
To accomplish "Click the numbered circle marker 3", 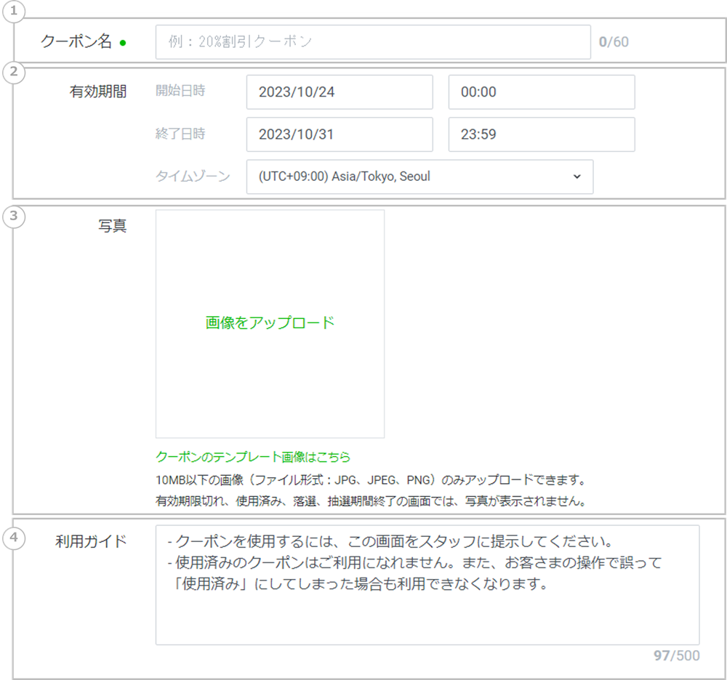I will (14, 216).
